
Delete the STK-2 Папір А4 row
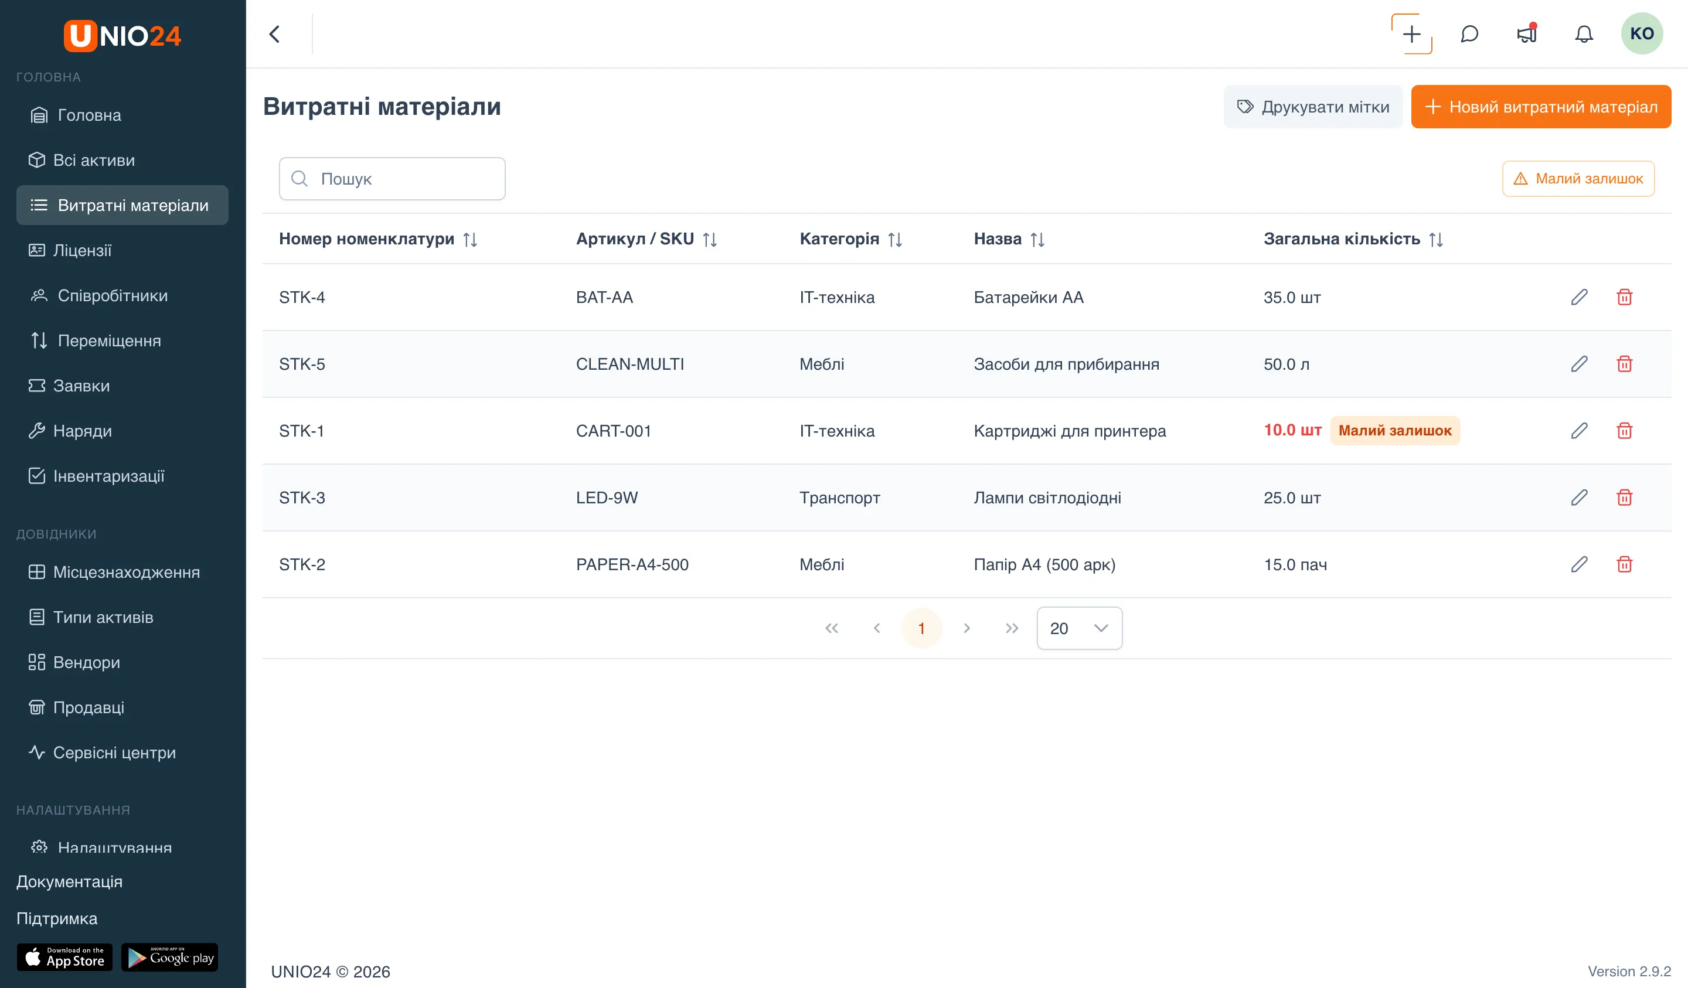coord(1624,564)
